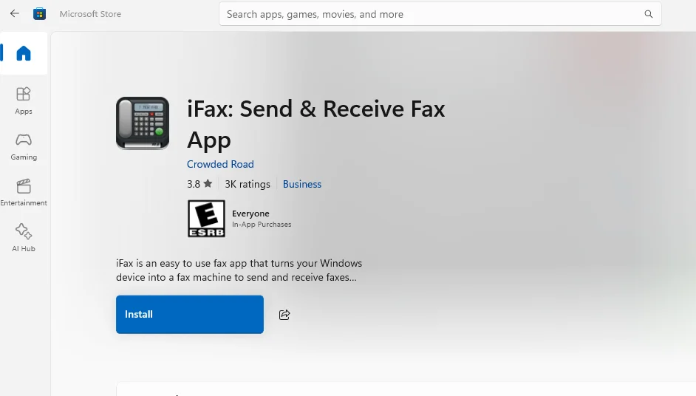The height and width of the screenshot is (396, 696).
Task: Focus the Search apps, games, movies field
Action: click(440, 14)
